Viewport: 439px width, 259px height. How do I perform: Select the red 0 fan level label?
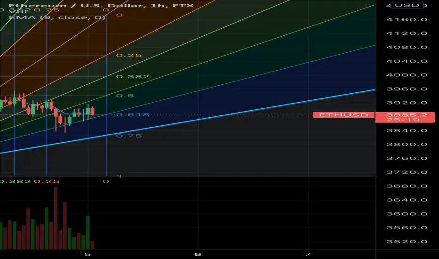click(120, 15)
